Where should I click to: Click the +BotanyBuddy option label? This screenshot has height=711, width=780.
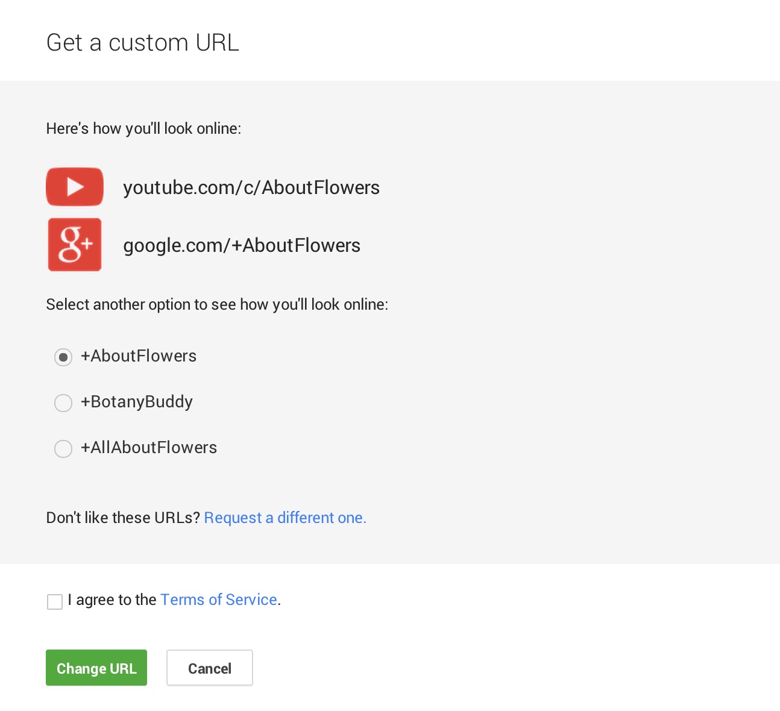pos(137,402)
